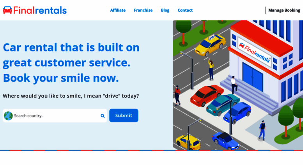
Task: Click the globe icon in the country search
Action: pos(8,116)
